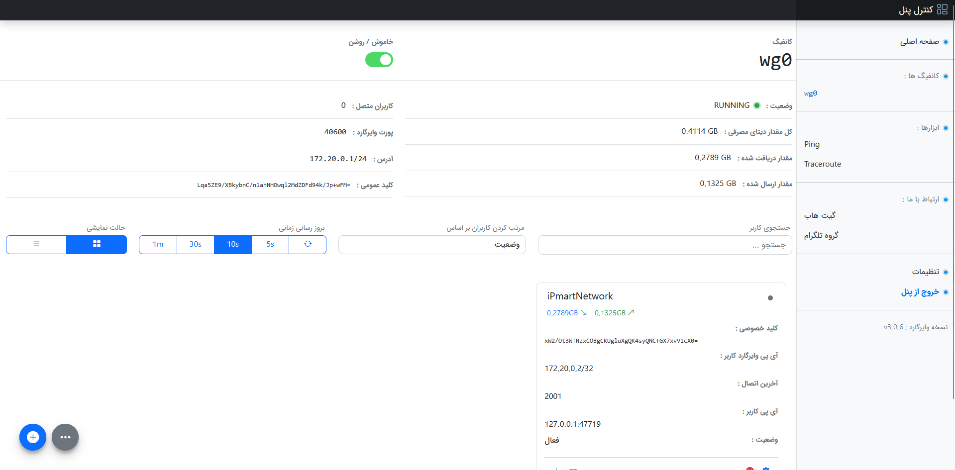Click the peer private key xW2/Ot3WTNzx... text
Viewport: 955px width, 470px height.
621,341
